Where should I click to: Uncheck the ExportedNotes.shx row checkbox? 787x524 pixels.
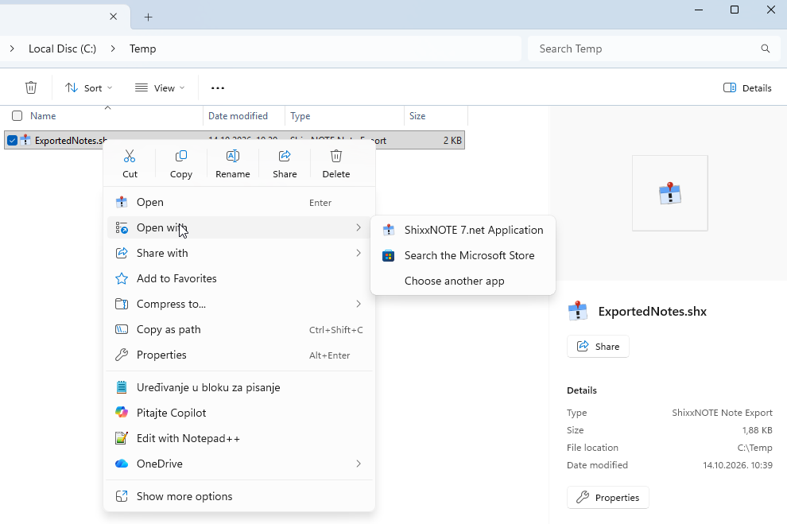click(x=12, y=141)
